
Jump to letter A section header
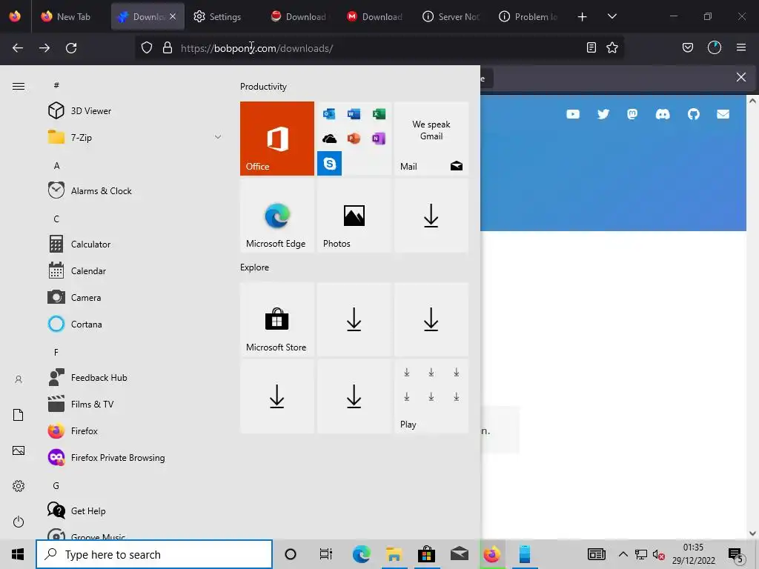[56, 165]
